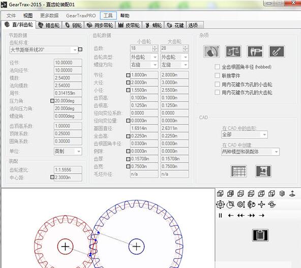This screenshot has width=301, height=268.
Task: Click the 大齿轮 齿数 stepper arrows
Action: pos(186,48)
